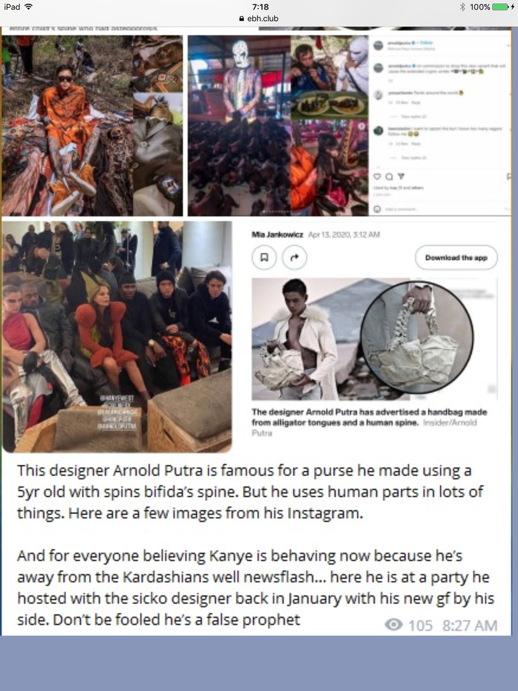Tap the comment bubble icon

pos(389,177)
